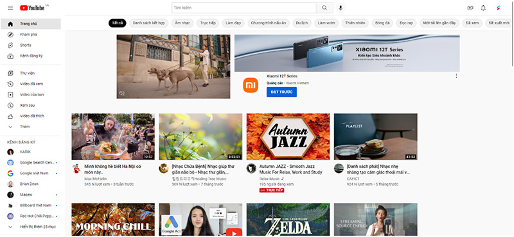Start voice search with microphone icon

tap(341, 8)
